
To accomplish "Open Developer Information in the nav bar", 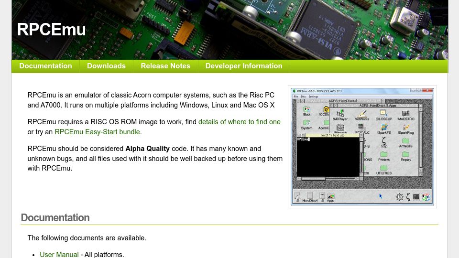I will [x=244, y=66].
